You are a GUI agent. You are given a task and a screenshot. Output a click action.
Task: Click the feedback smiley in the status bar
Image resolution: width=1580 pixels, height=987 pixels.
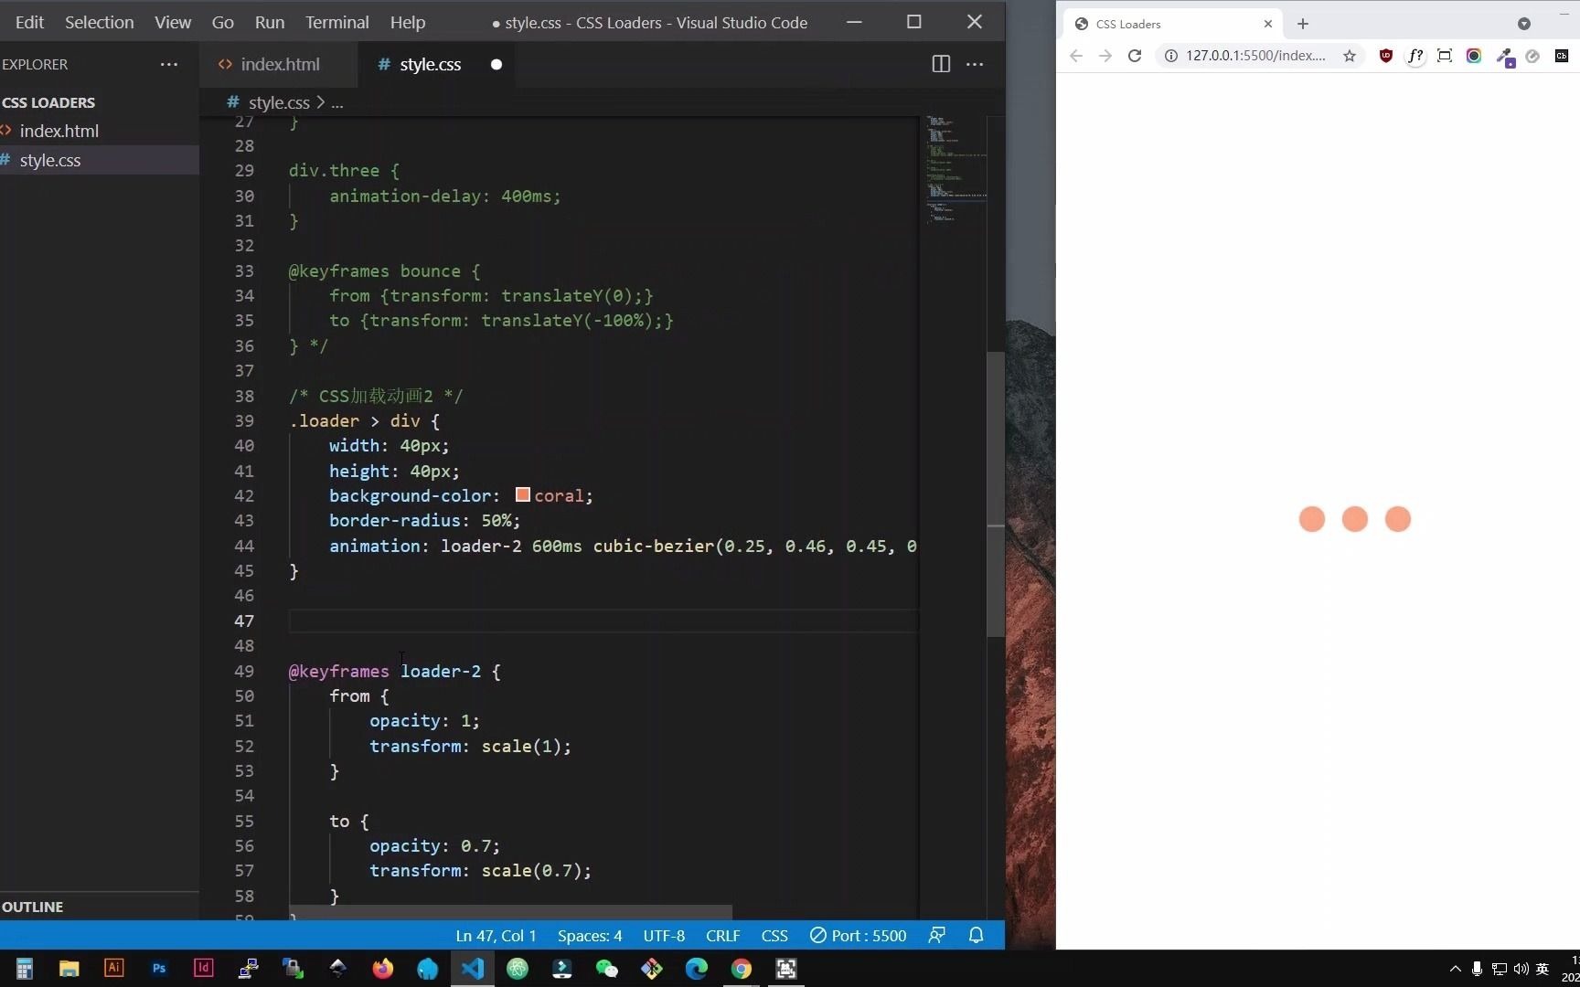[x=937, y=935]
